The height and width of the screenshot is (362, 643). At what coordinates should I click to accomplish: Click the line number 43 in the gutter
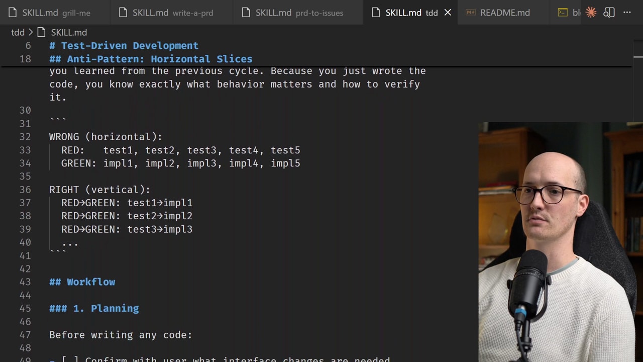coord(25,282)
